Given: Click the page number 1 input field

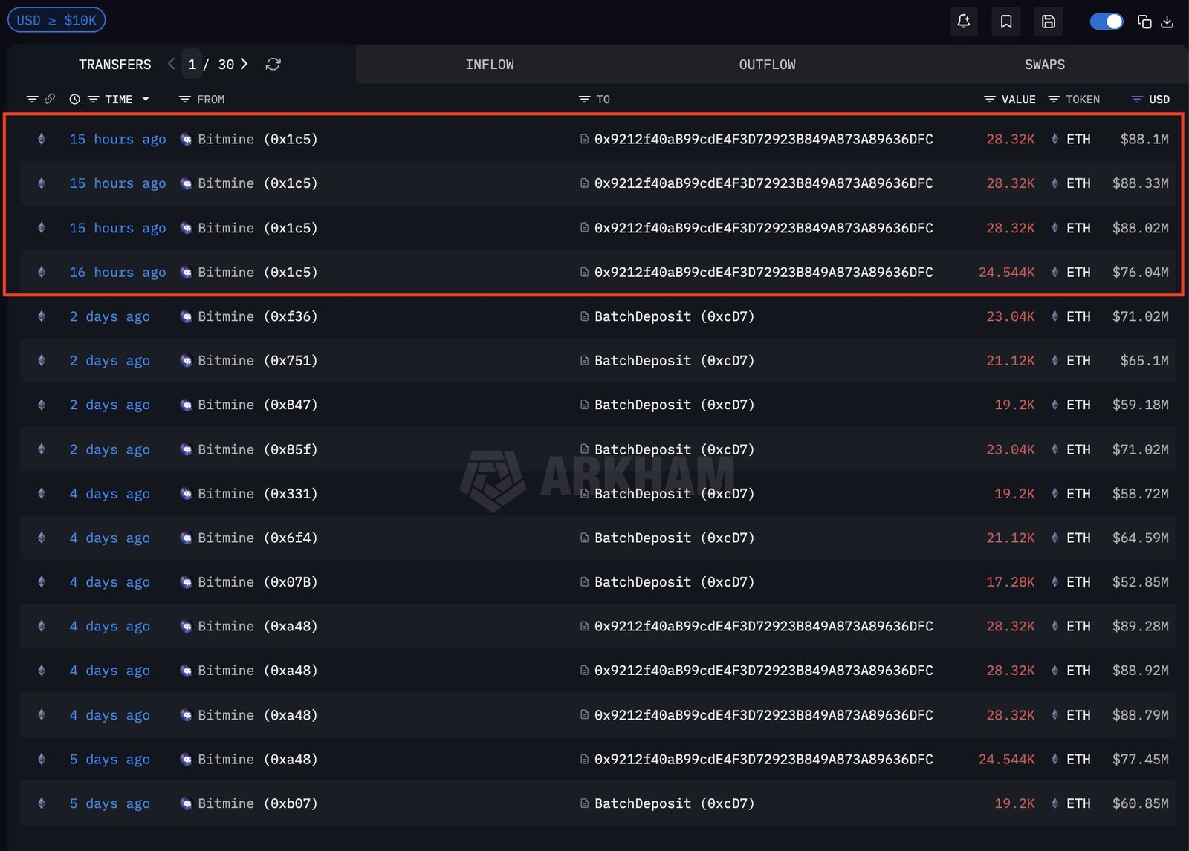Looking at the screenshot, I should click(x=192, y=65).
